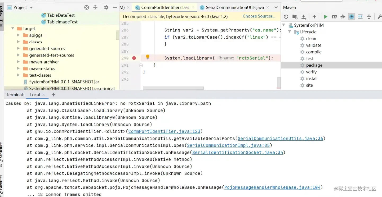Click the code on line 290 with loadLibrary
Image resolution: width=382 pixels, height=197 pixels.
click(x=219, y=58)
